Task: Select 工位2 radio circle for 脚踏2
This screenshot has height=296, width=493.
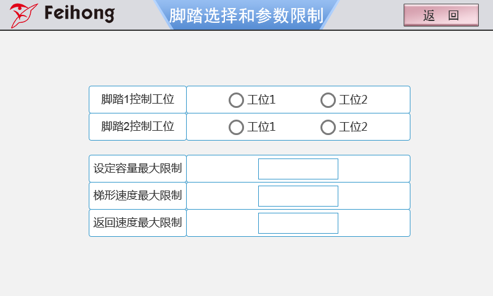Action: pyautogui.click(x=328, y=127)
